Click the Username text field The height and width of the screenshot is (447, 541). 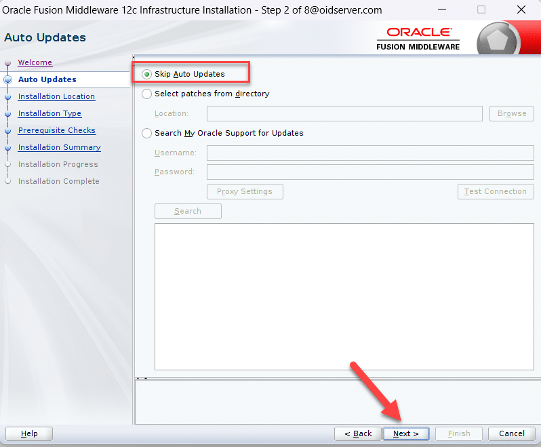click(369, 153)
